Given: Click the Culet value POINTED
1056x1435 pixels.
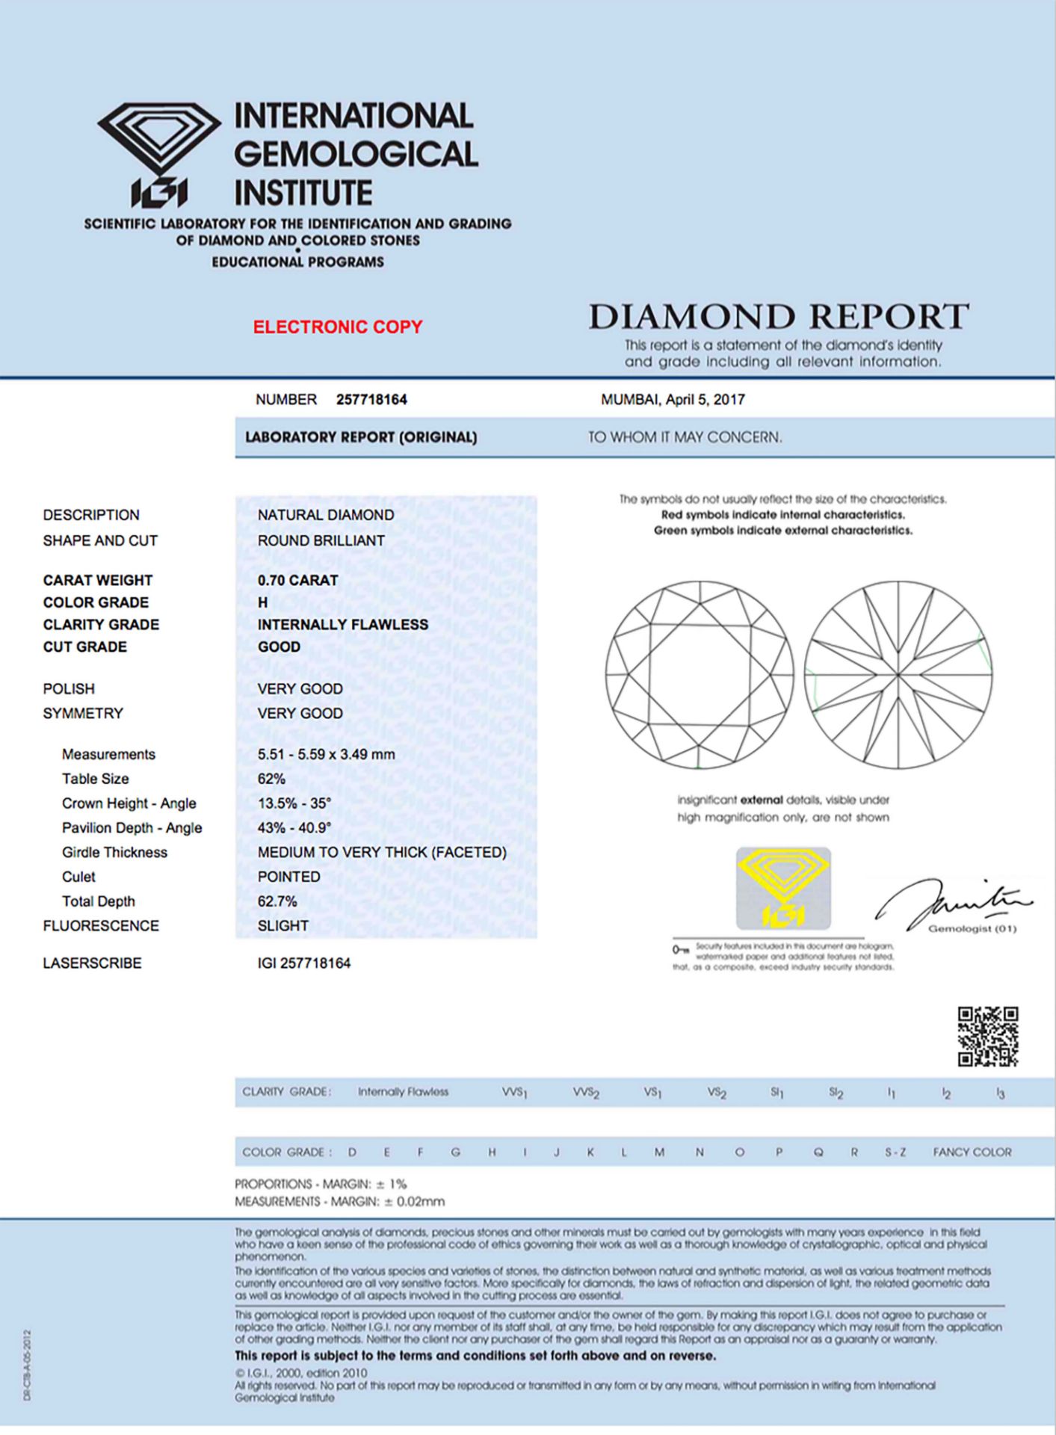Looking at the screenshot, I should [x=289, y=877].
